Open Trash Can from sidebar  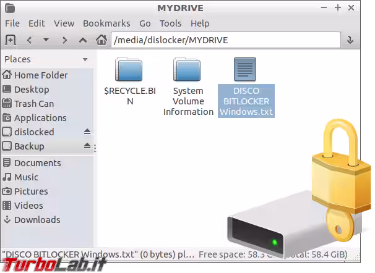47,104
